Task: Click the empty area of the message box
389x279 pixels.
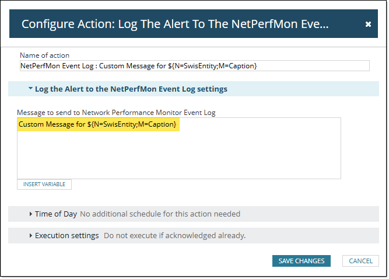Action: coord(178,155)
